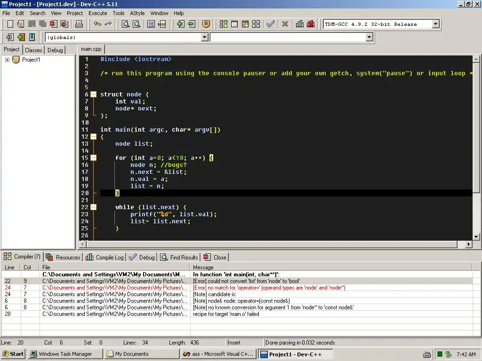Switch to Windows Task Manager in taskbar
The image size is (482, 361).
point(65,354)
